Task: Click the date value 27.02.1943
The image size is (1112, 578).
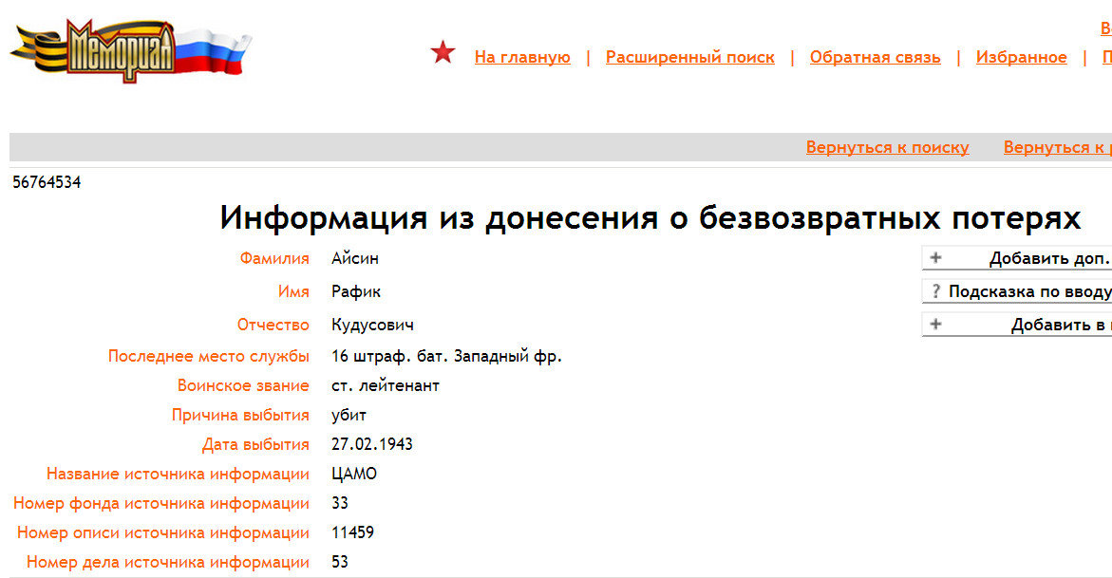Action: 372,444
